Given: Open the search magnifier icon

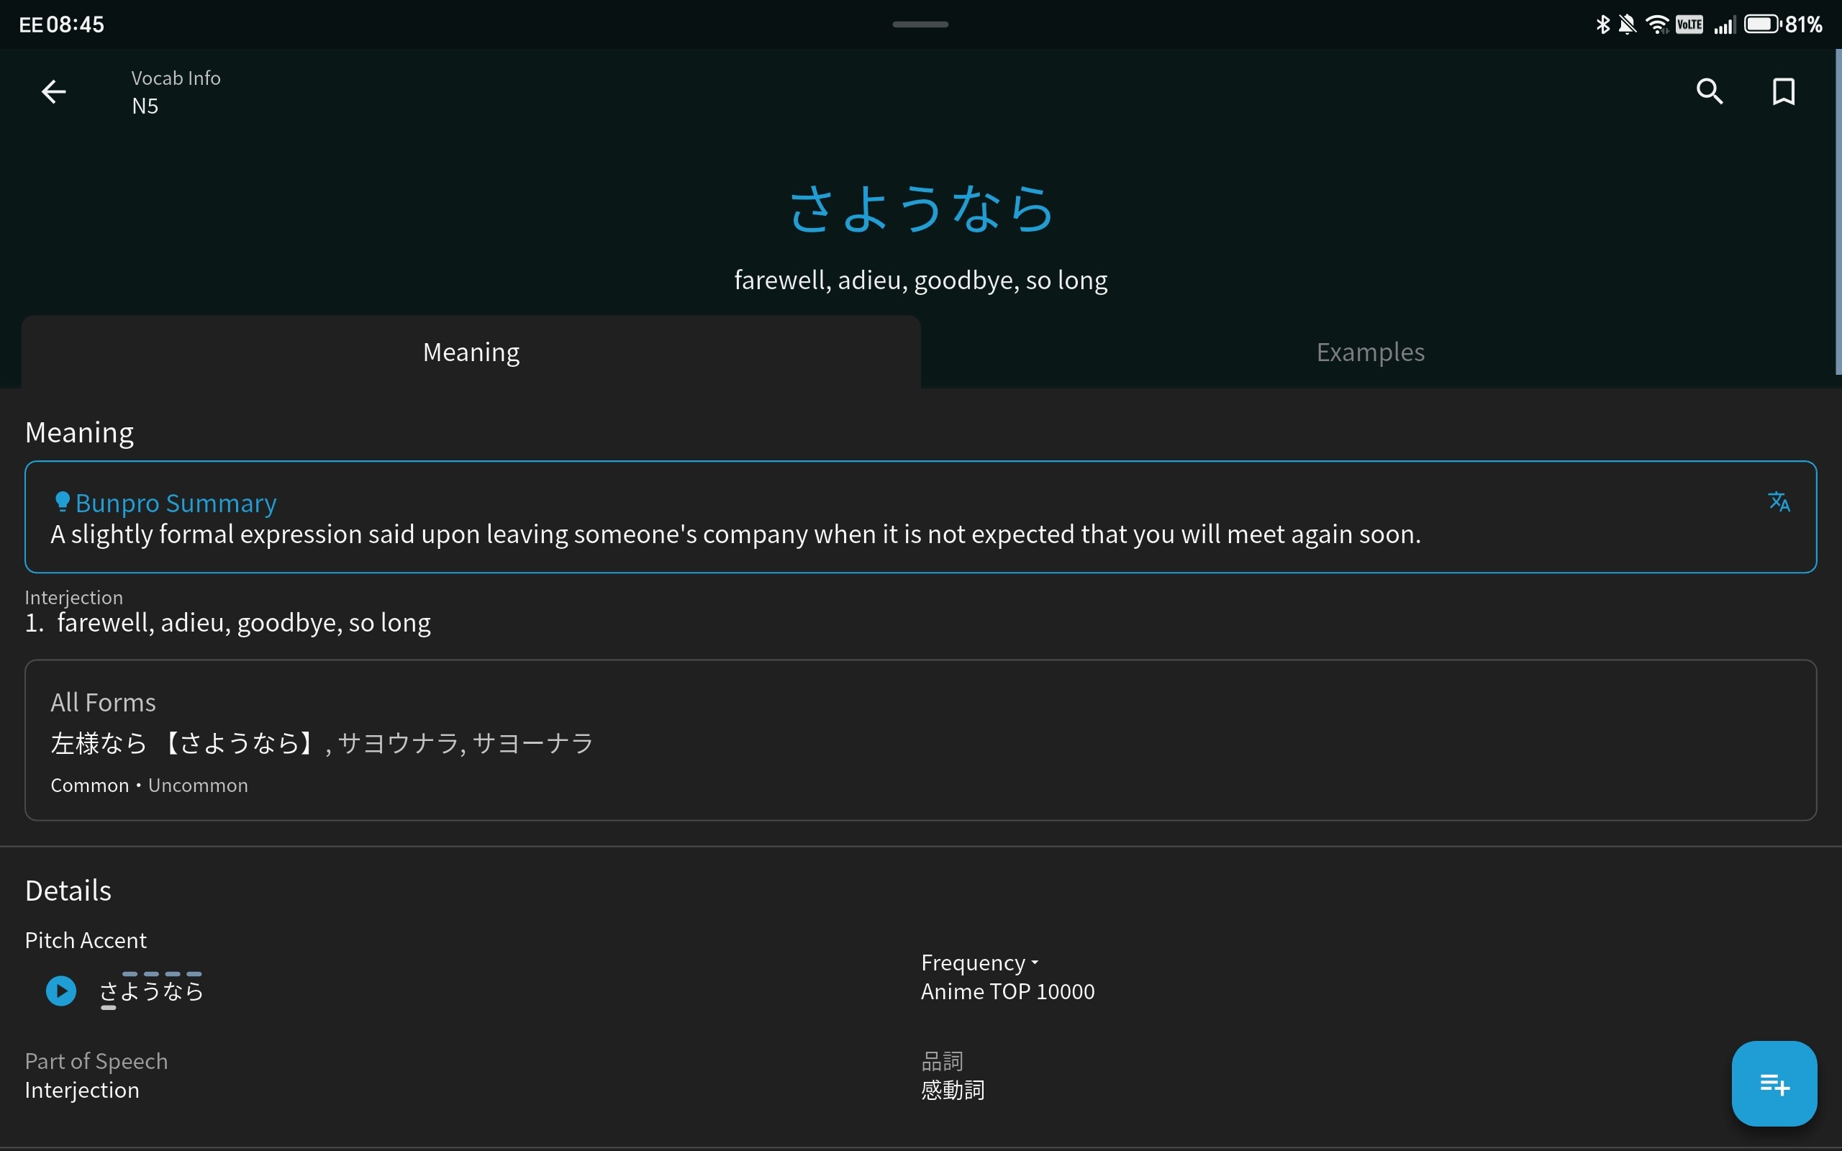Looking at the screenshot, I should (x=1709, y=92).
